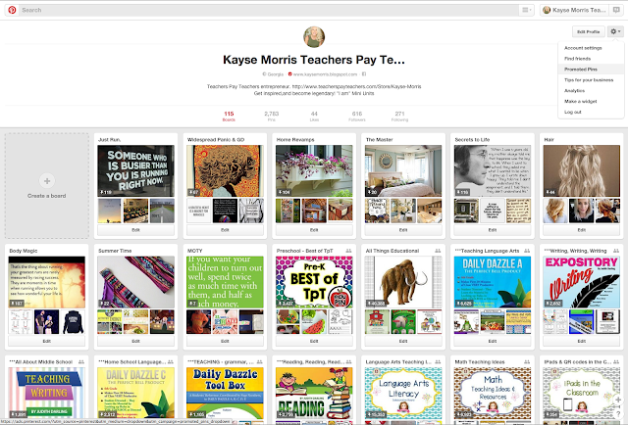Click Edit on The Master board
The height and width of the screenshot is (425, 628).
coord(403,230)
